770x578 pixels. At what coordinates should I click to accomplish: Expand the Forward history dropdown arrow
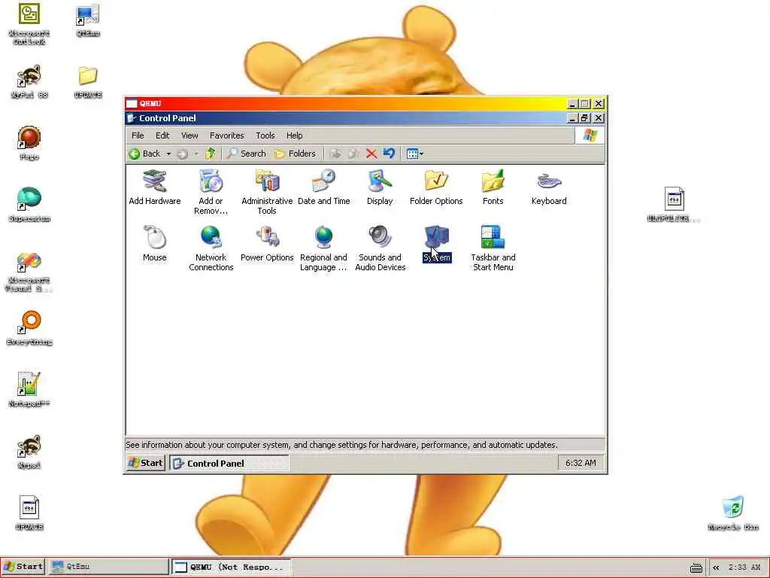tap(196, 154)
